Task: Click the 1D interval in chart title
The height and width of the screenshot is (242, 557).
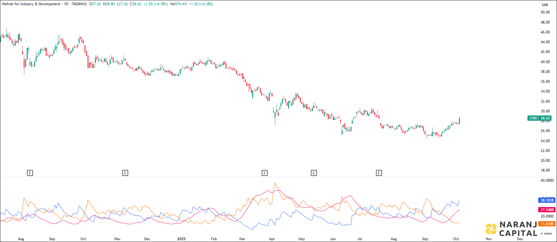Action: coord(66,4)
